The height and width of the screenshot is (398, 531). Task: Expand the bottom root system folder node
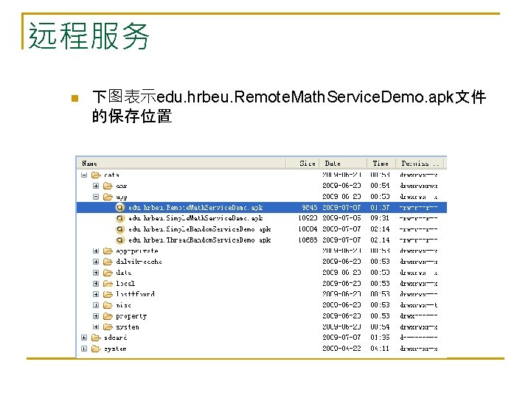(84, 348)
